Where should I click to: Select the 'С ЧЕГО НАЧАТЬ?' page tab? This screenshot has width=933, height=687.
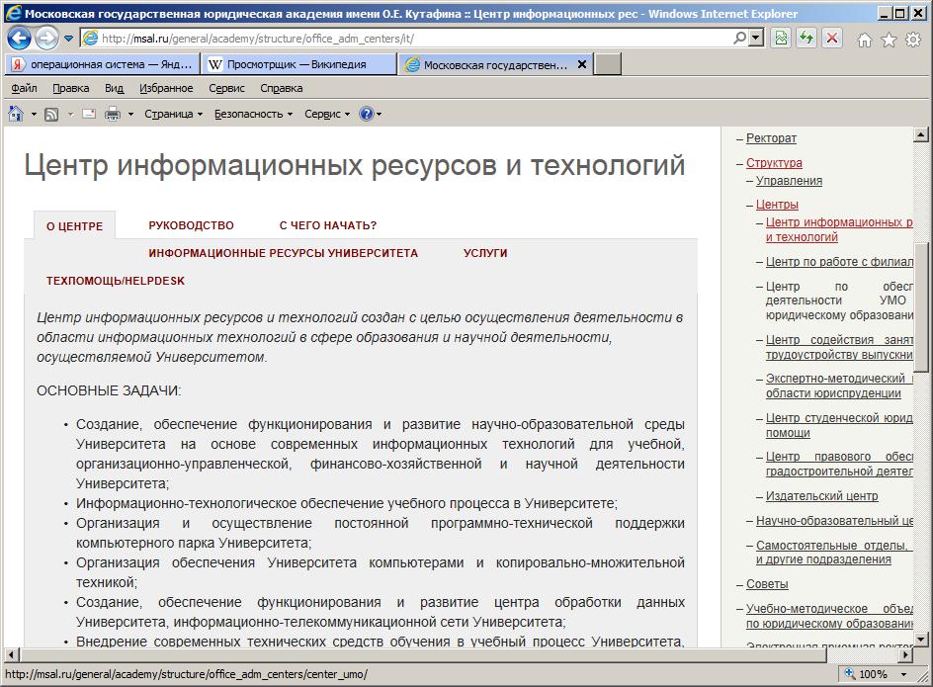328,225
